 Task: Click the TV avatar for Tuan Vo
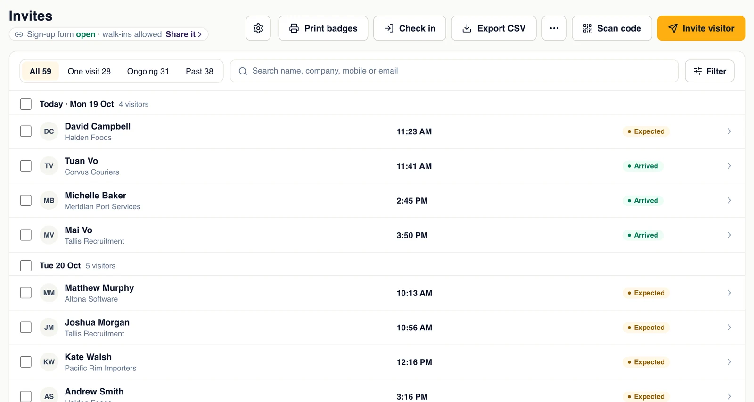pos(49,166)
